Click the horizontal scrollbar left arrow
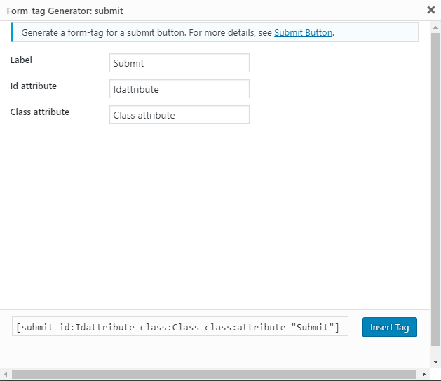The image size is (441, 381). (x=5, y=375)
